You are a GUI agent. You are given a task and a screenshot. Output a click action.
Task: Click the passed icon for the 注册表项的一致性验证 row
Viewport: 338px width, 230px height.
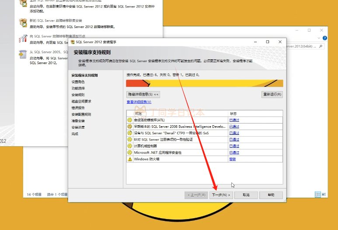129,139
